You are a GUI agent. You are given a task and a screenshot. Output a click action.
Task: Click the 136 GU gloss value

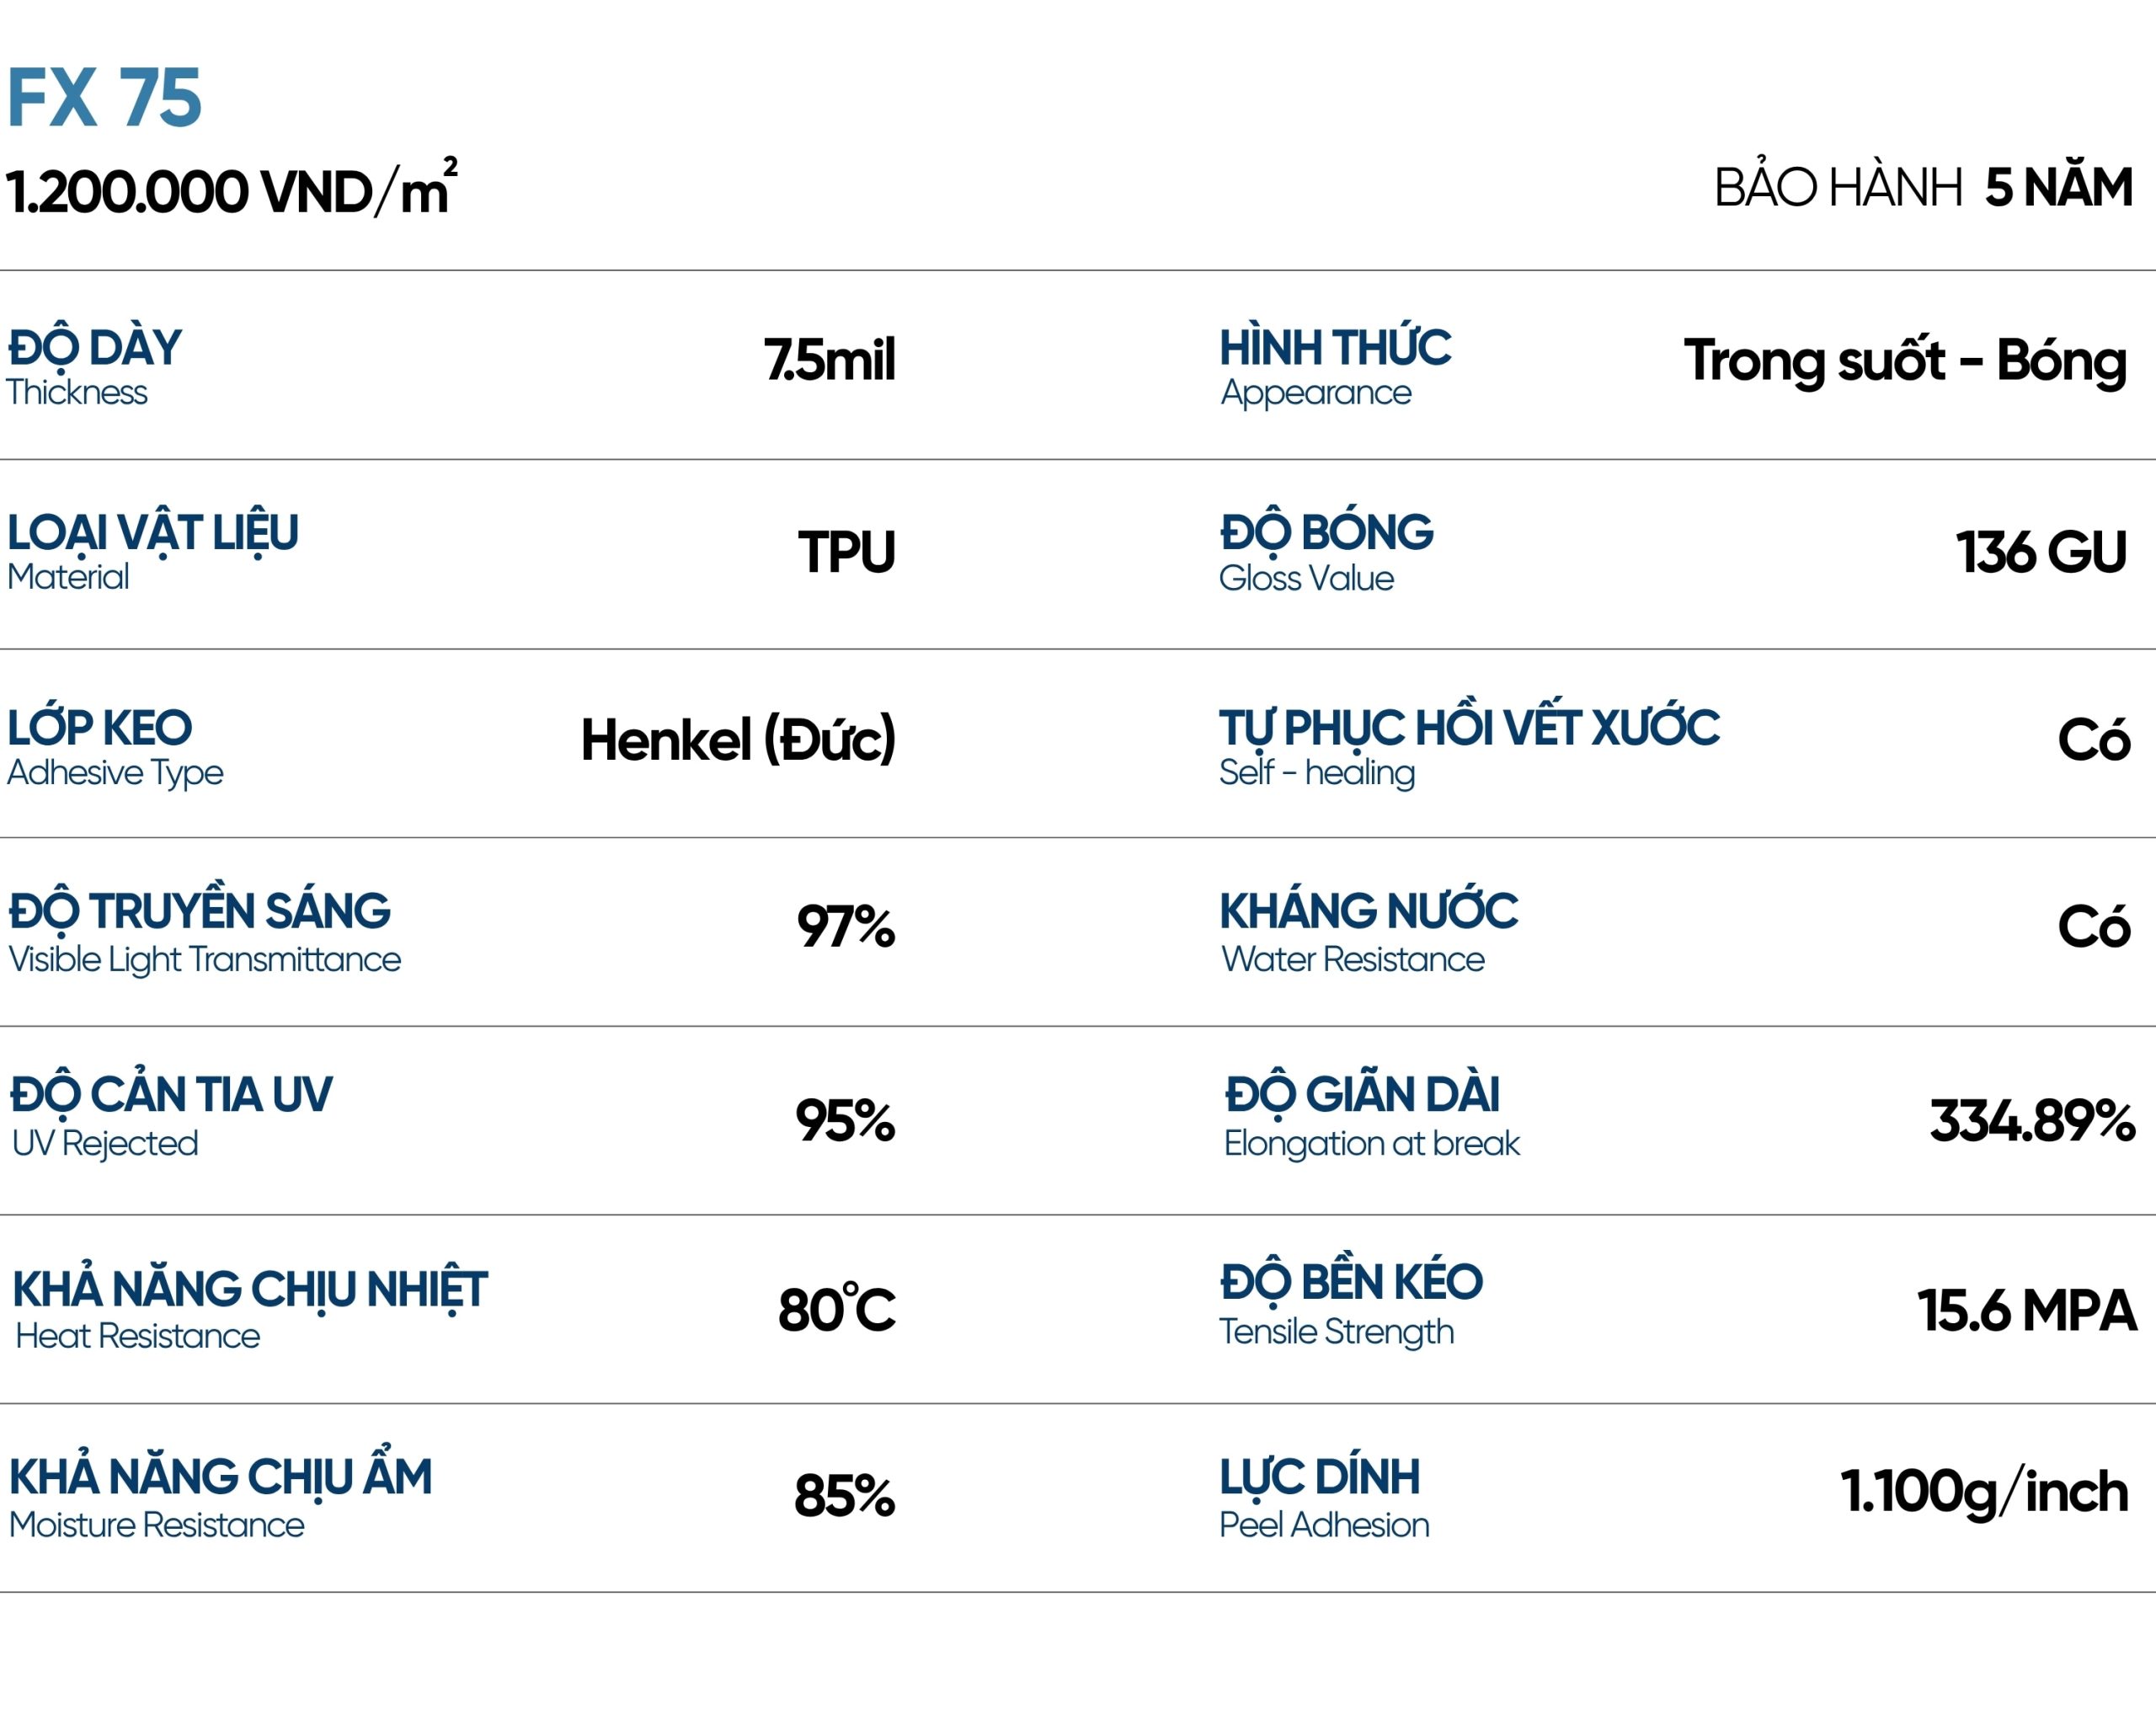click(x=2040, y=552)
